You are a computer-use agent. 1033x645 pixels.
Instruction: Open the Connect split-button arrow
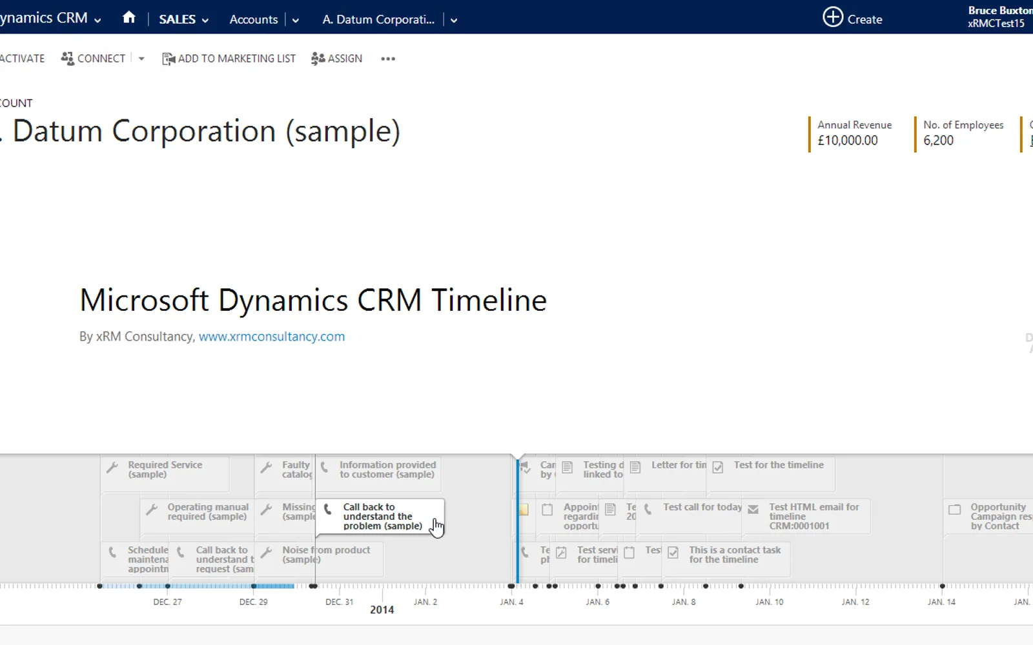point(141,59)
